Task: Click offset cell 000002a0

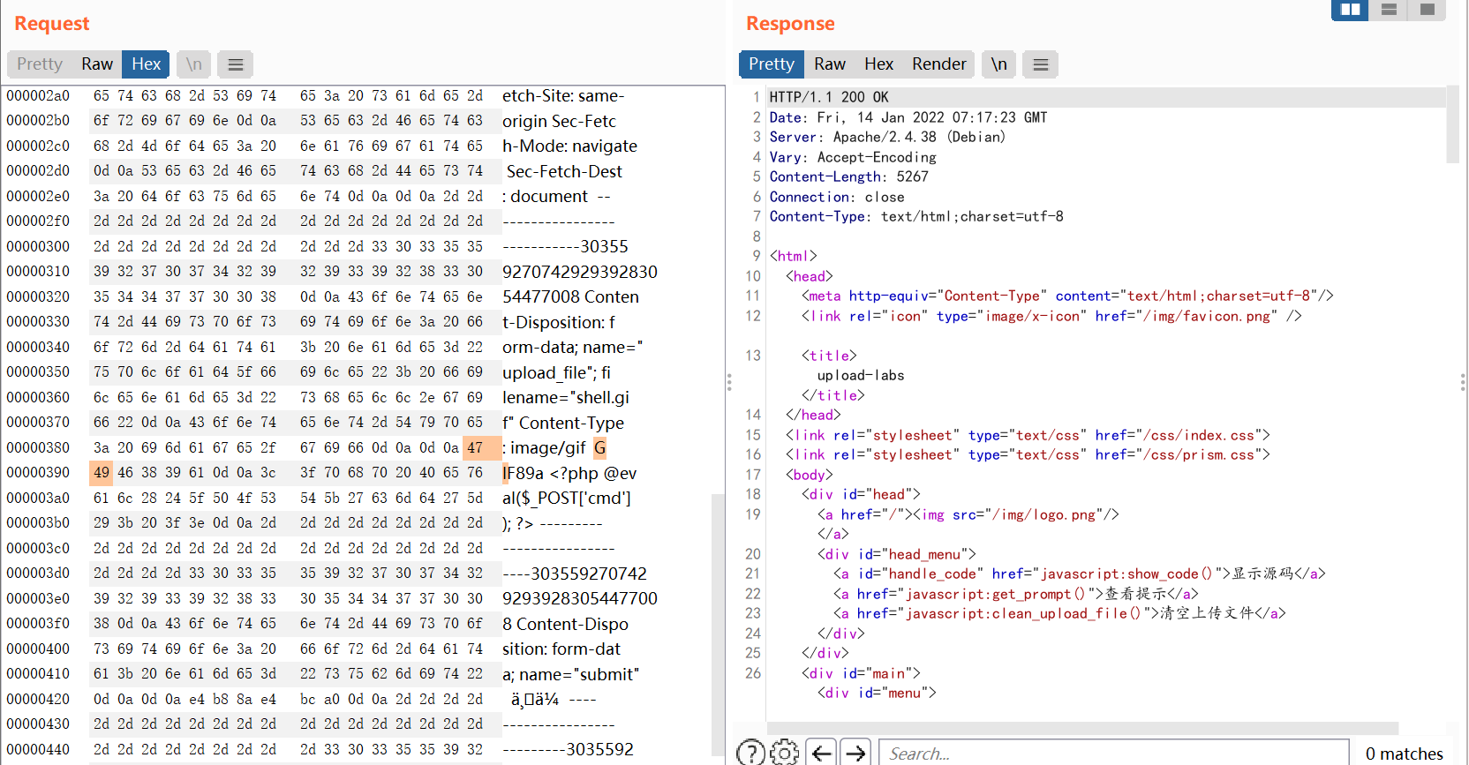Action: click(38, 96)
